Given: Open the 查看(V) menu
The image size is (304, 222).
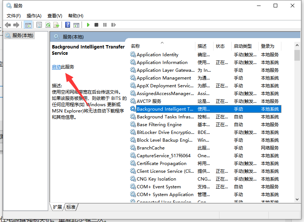Looking at the screenshot, I should [54, 16].
